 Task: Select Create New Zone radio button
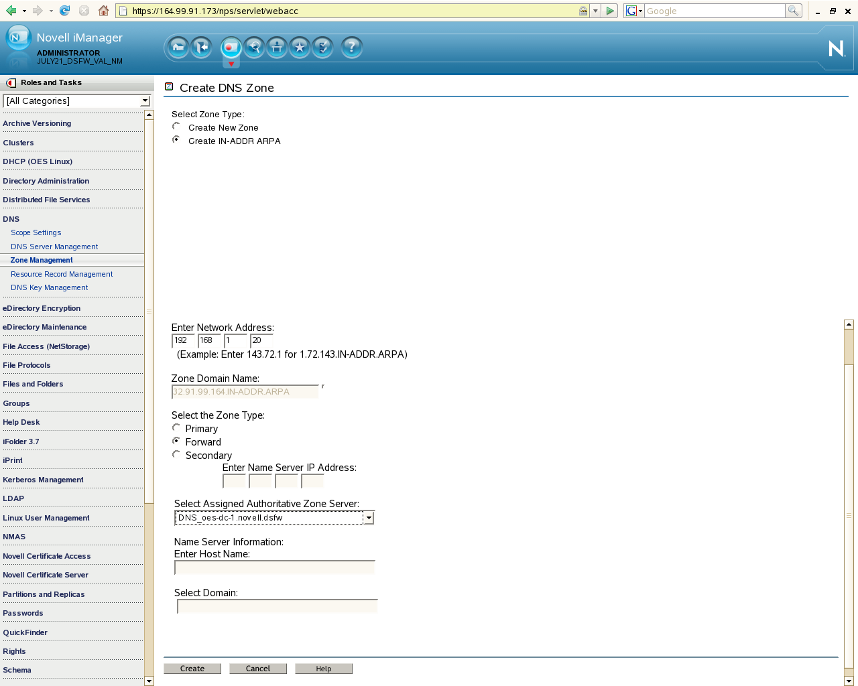click(x=176, y=127)
